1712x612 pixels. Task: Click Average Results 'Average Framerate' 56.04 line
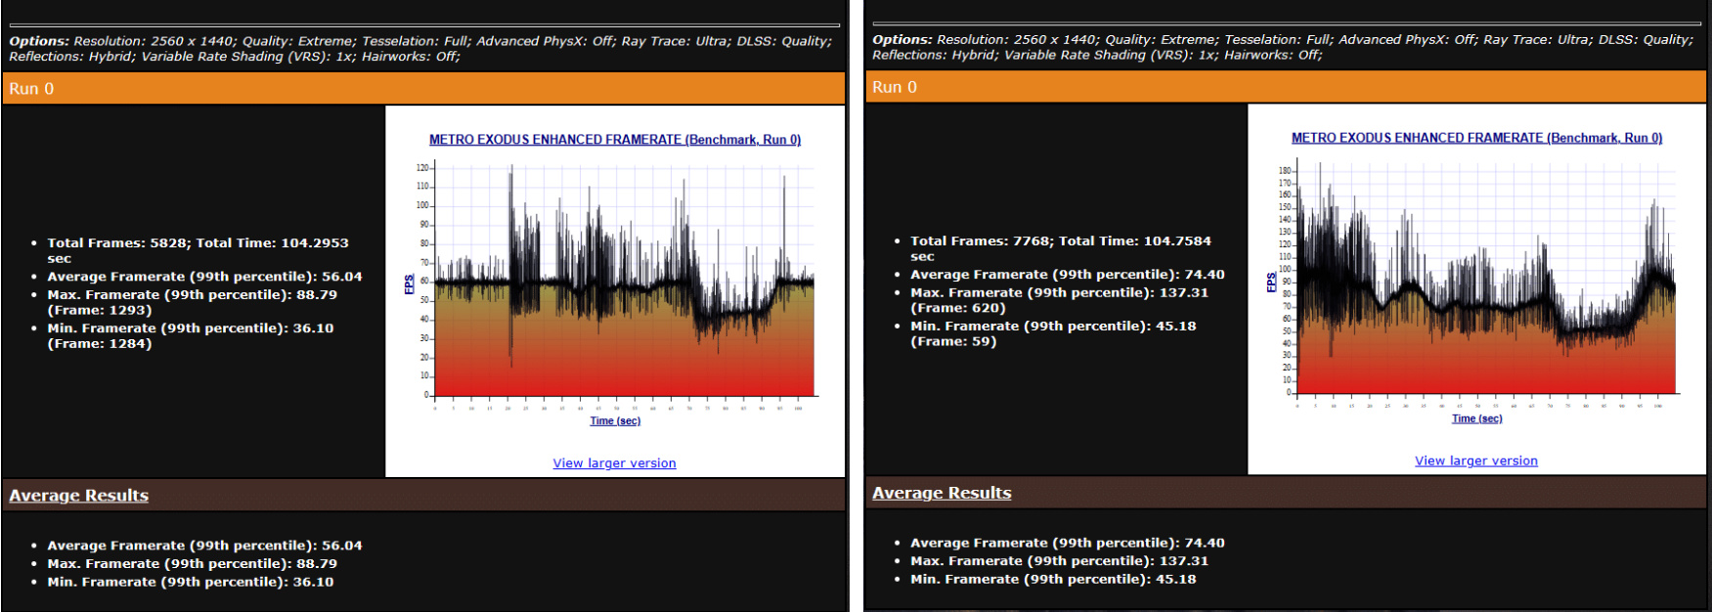[x=204, y=546]
